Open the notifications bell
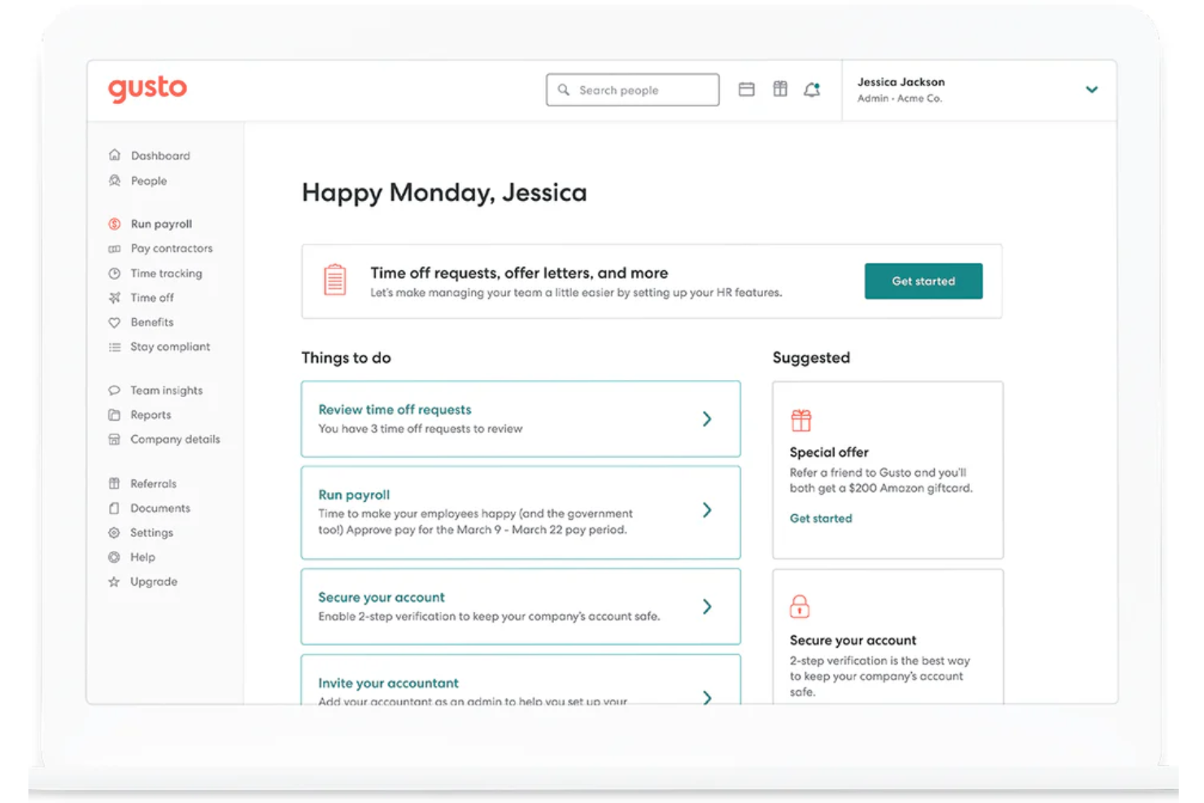 pyautogui.click(x=812, y=89)
